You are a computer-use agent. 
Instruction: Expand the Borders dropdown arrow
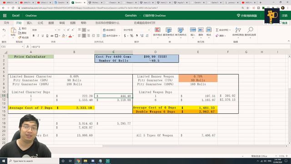[x=60, y=36]
